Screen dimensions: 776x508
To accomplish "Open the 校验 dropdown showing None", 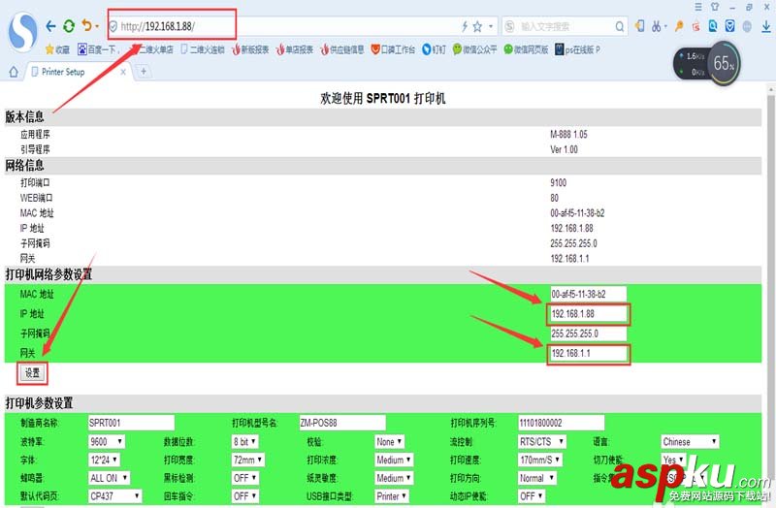I will tap(390, 442).
